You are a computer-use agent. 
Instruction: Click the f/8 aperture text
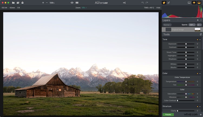tap(19, 8)
